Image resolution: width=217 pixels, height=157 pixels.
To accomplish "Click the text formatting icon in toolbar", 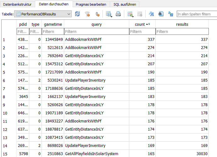I will click(x=151, y=14).
